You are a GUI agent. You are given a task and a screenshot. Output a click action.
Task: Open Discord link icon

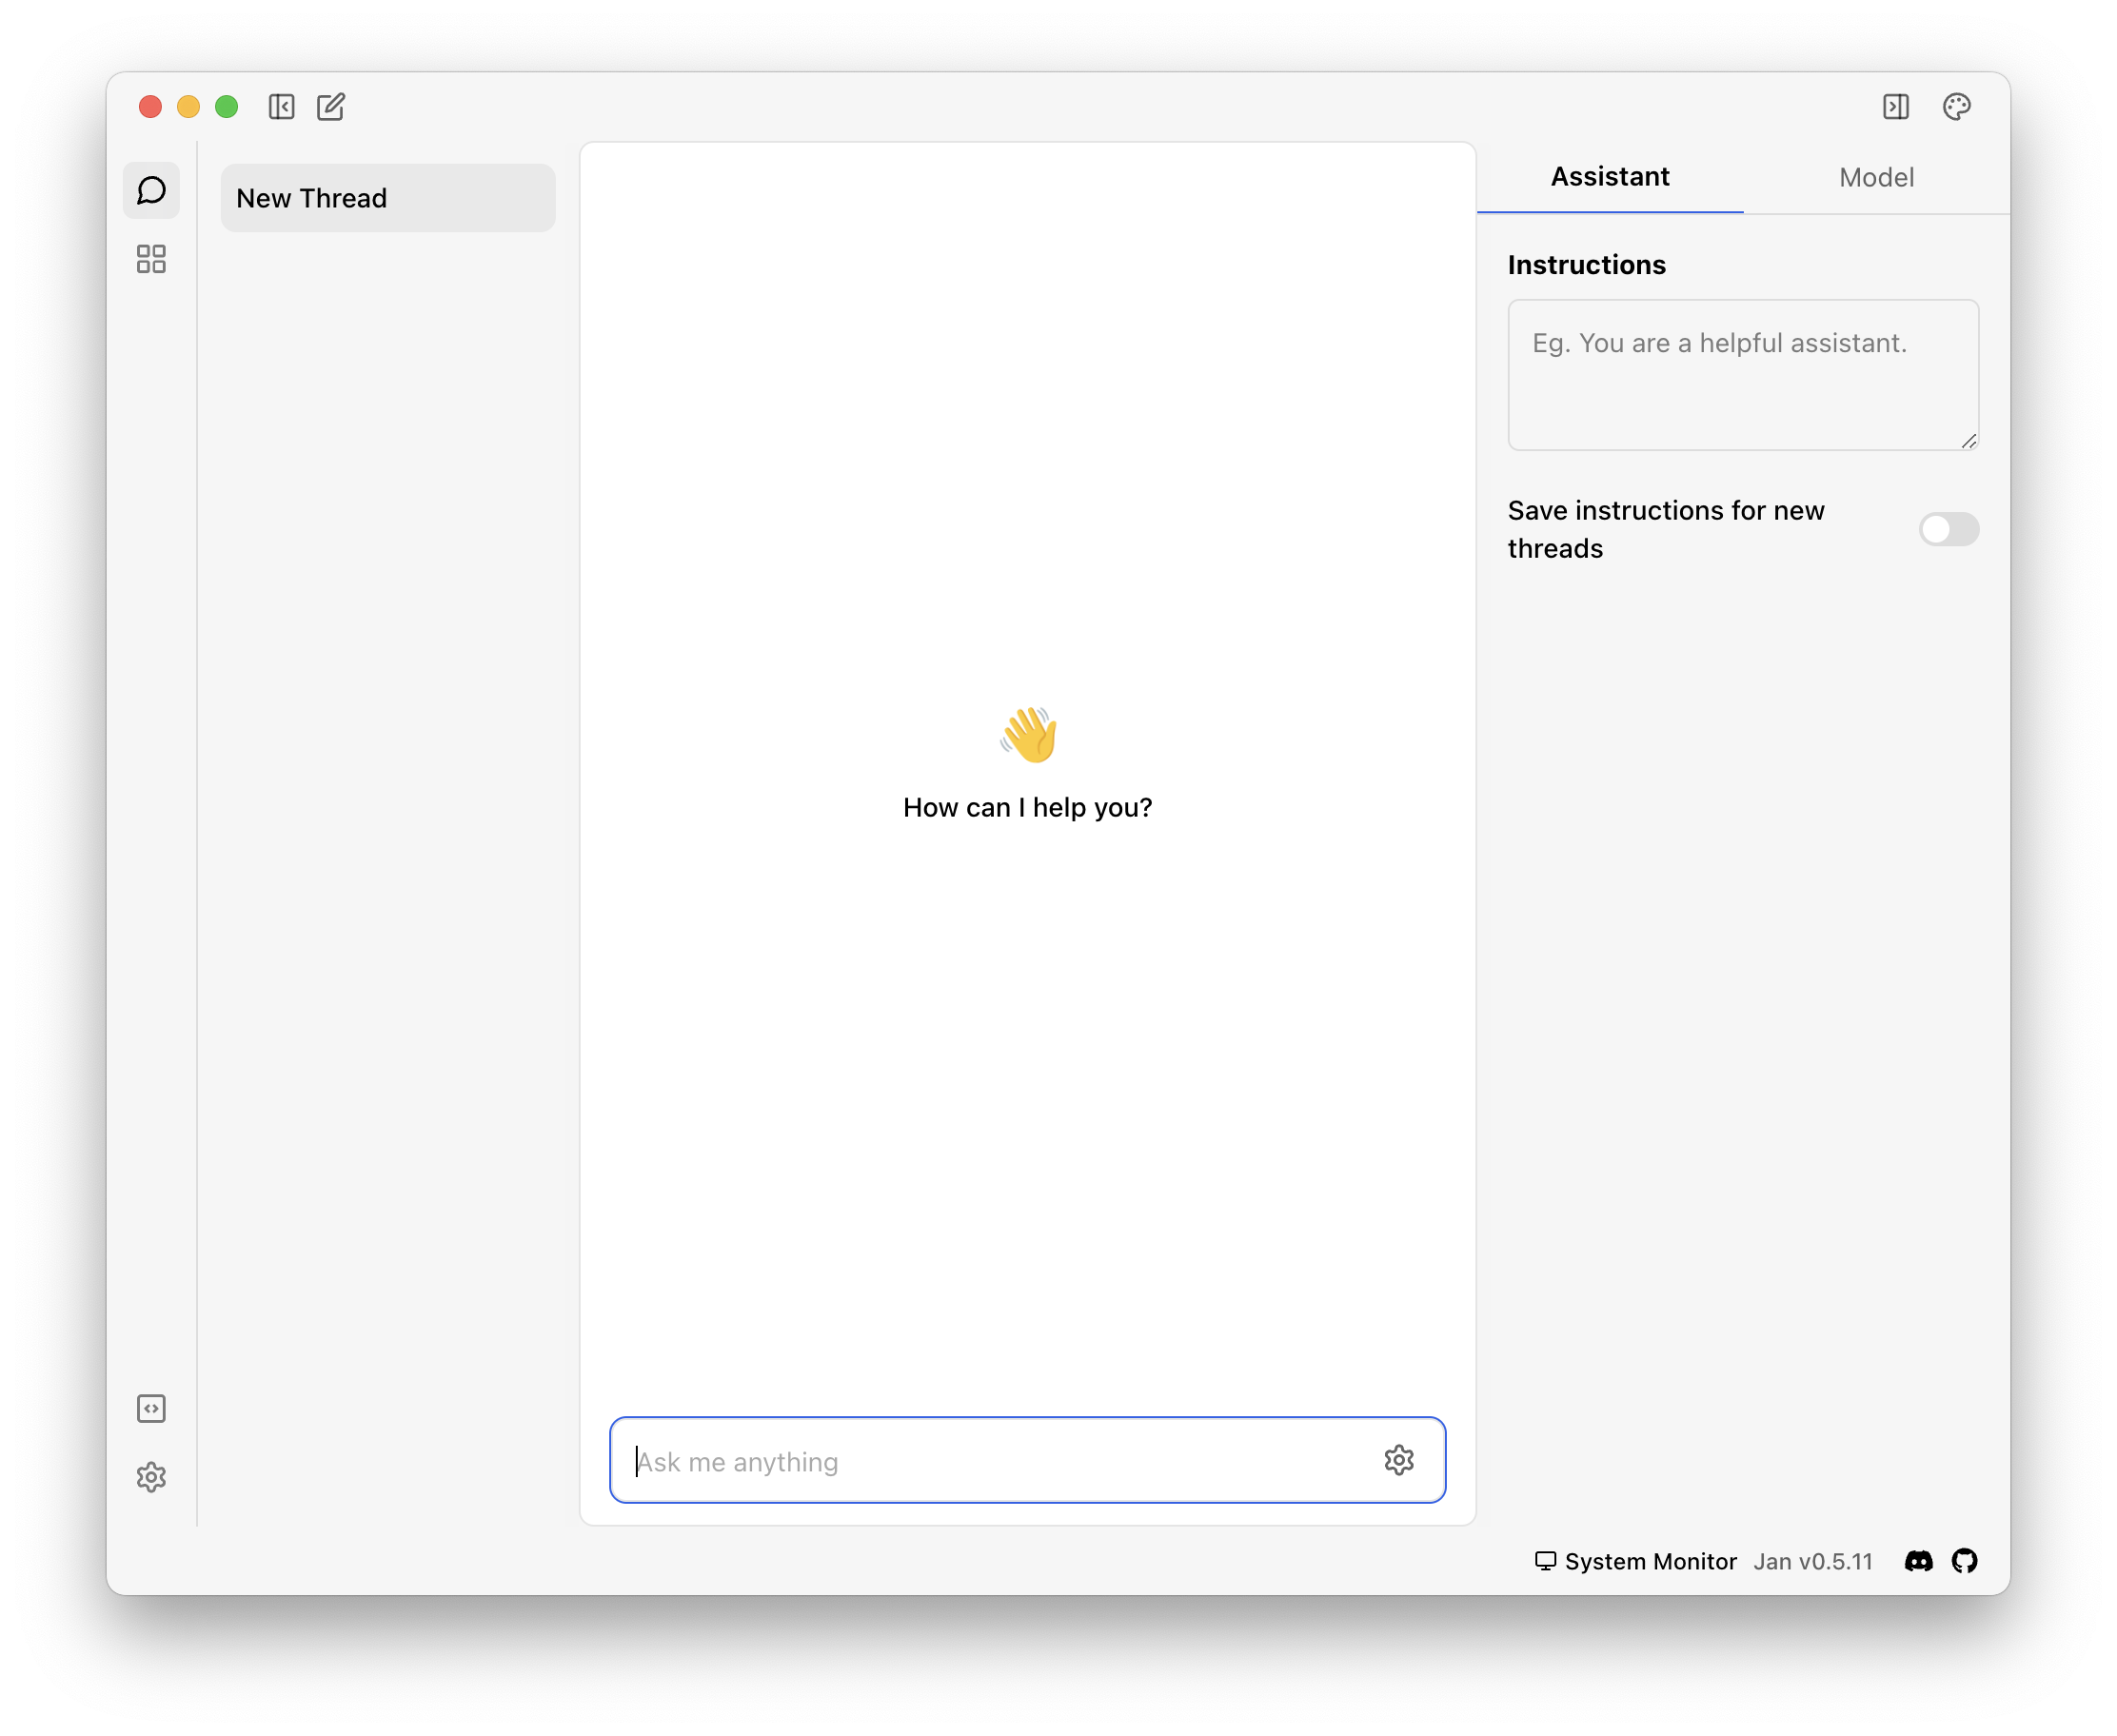point(1918,1561)
